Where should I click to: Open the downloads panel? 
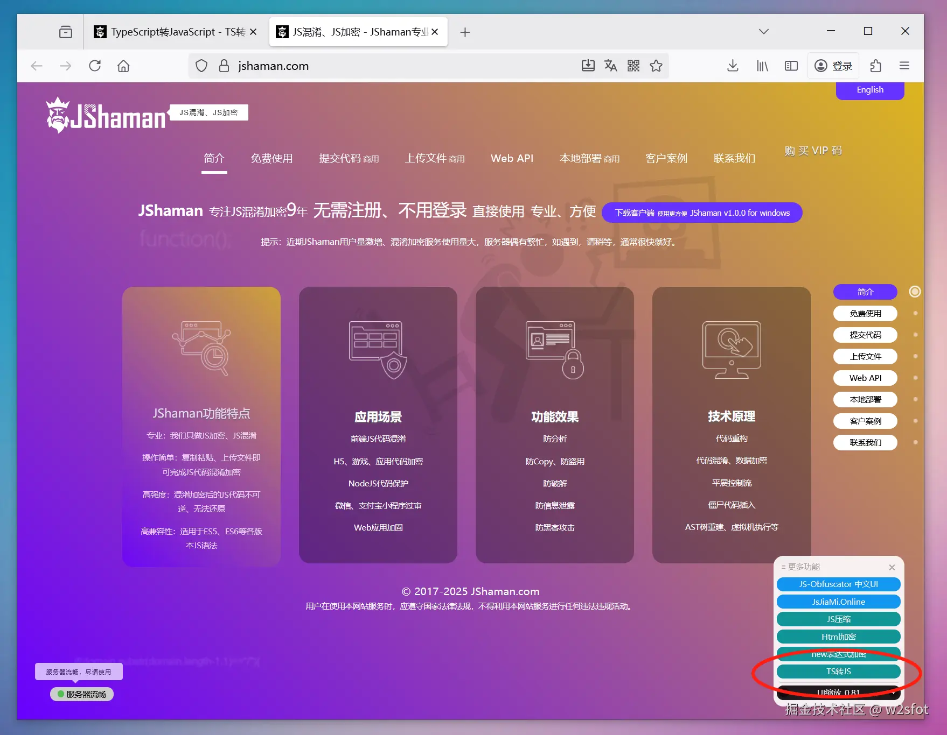[733, 66]
